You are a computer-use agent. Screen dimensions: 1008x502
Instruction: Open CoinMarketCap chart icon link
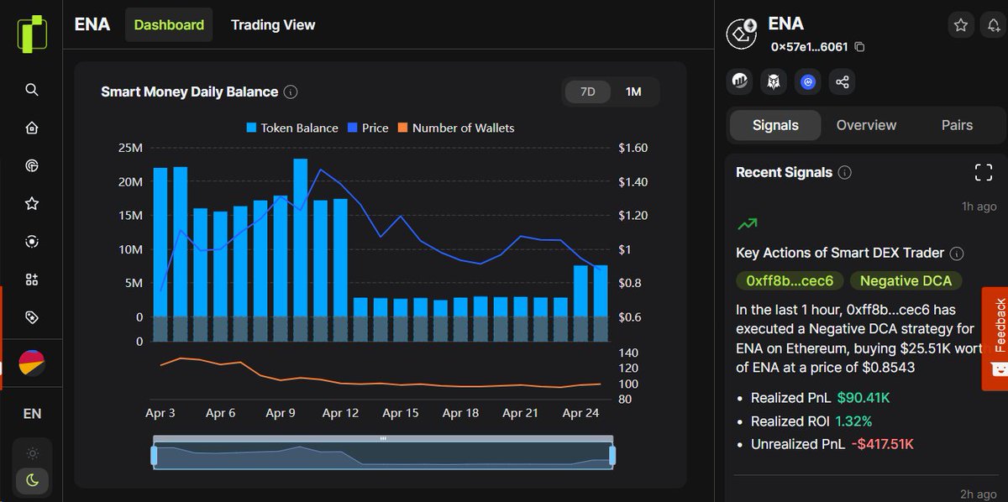[740, 81]
